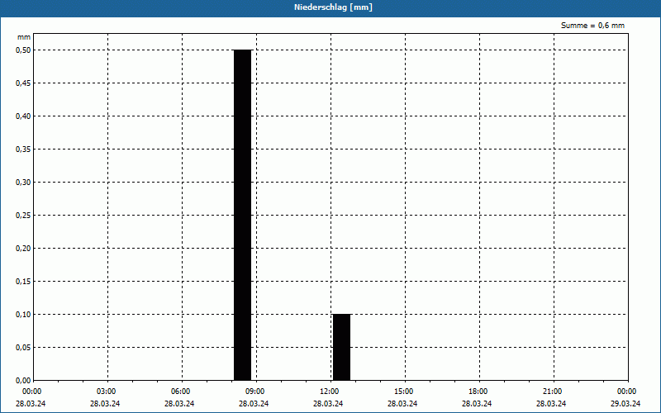Click the 0,30 y-axis value

coord(23,182)
